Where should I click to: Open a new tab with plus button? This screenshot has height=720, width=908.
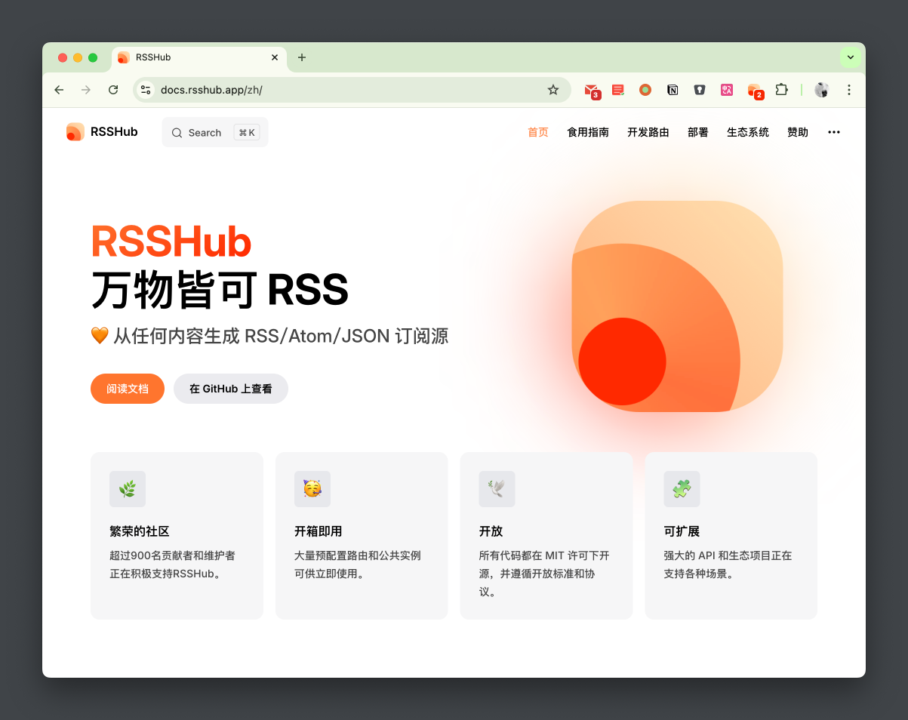[302, 57]
